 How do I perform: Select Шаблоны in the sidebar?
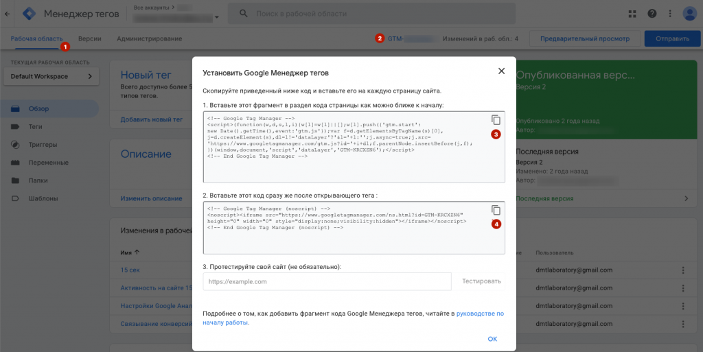tap(43, 198)
